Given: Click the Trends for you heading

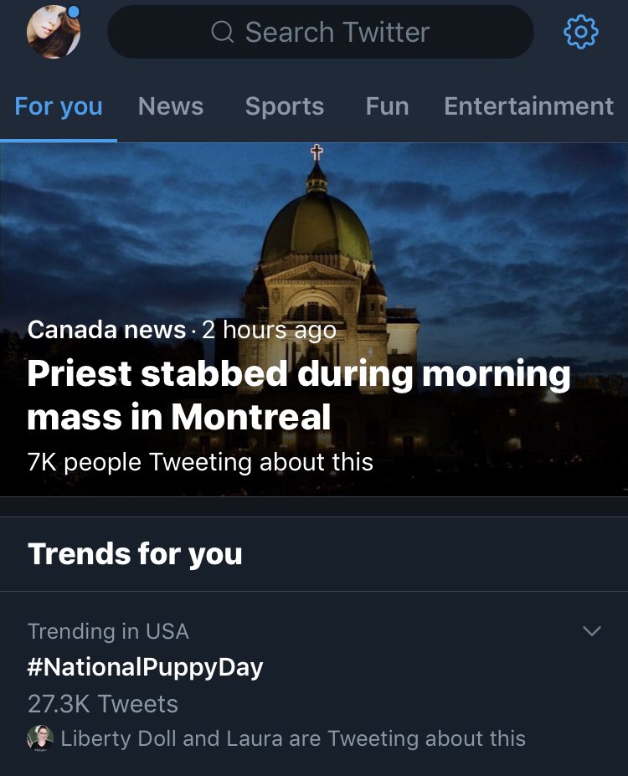Looking at the screenshot, I should coord(135,553).
